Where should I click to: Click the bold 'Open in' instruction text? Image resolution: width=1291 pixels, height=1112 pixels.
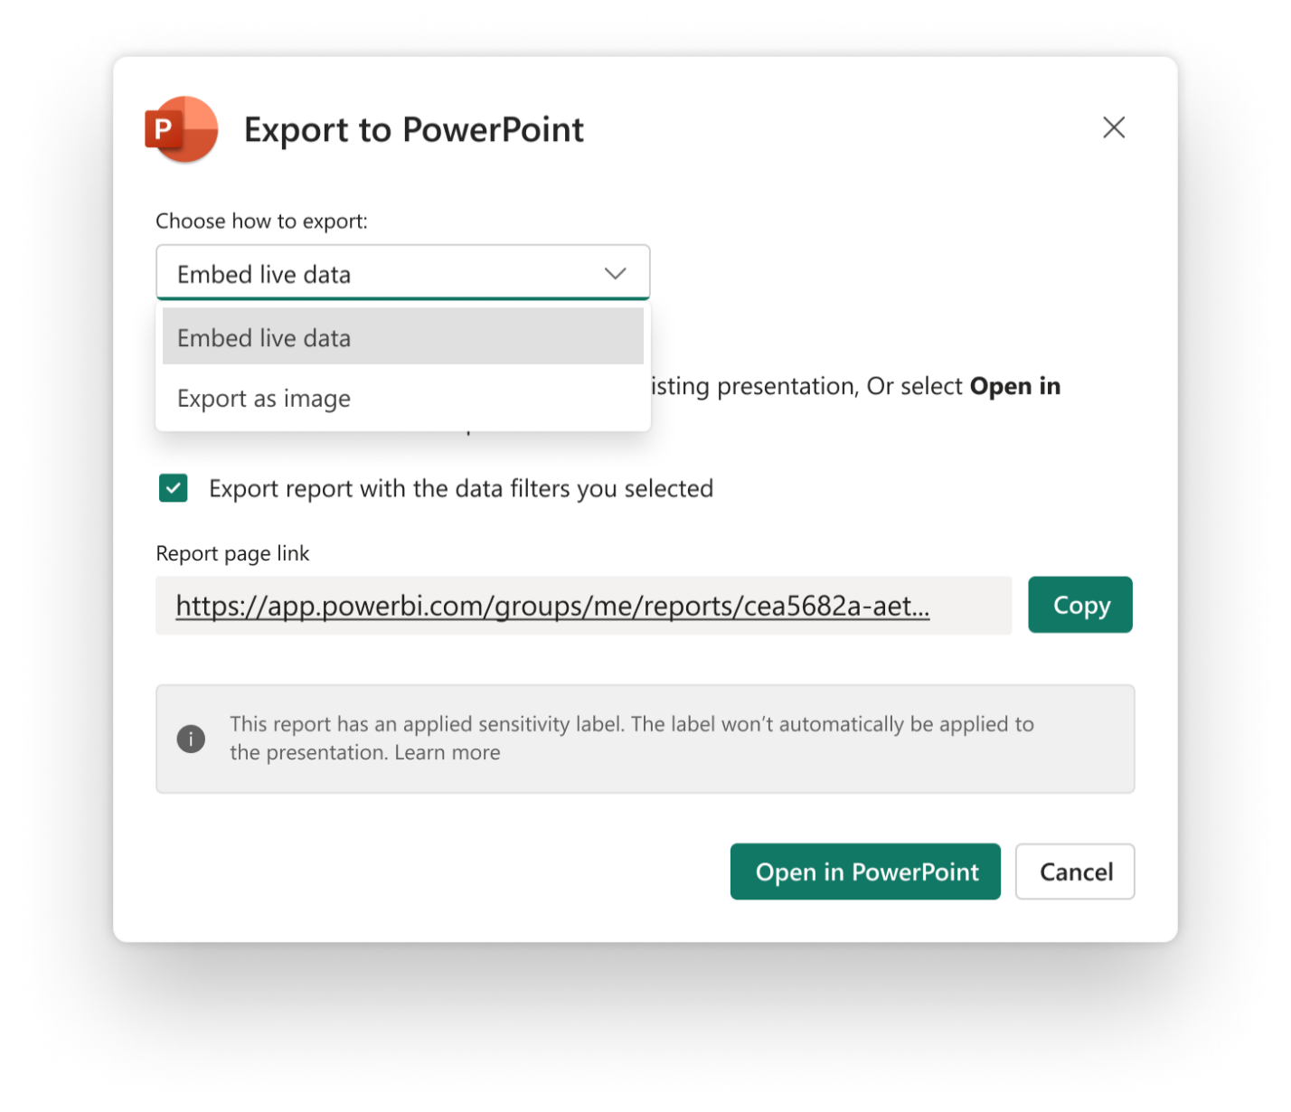point(1014,386)
